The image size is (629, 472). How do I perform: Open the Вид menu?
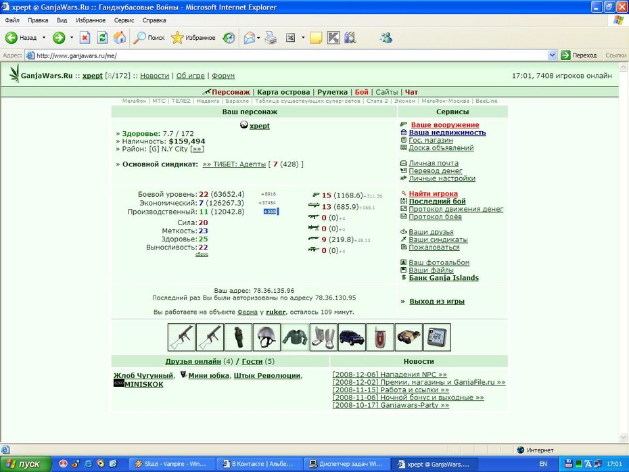[62, 20]
